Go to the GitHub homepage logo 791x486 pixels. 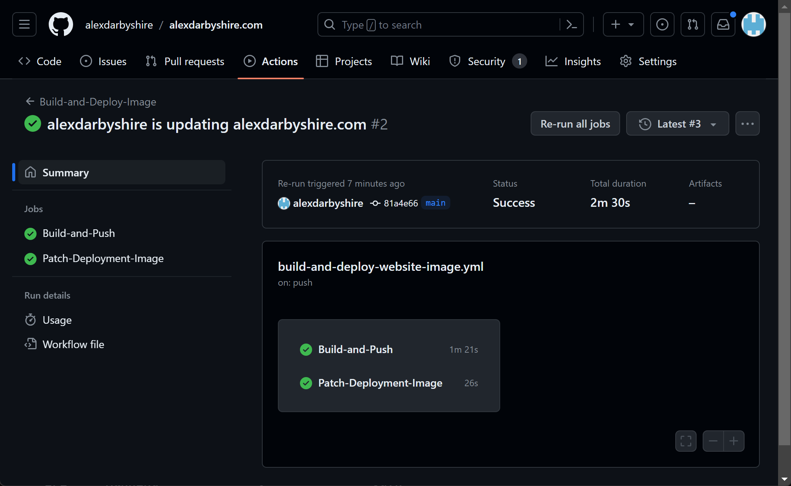point(61,24)
